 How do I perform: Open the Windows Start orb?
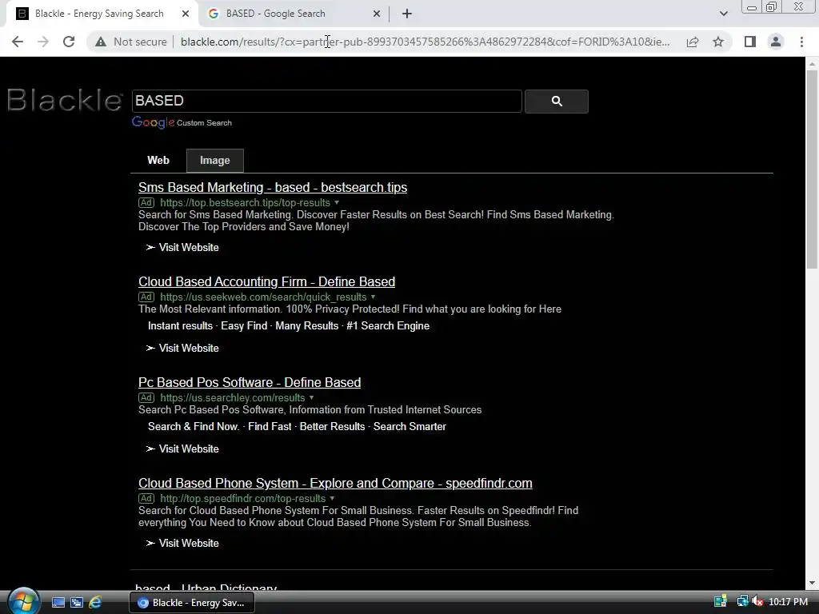pyautogui.click(x=22, y=601)
